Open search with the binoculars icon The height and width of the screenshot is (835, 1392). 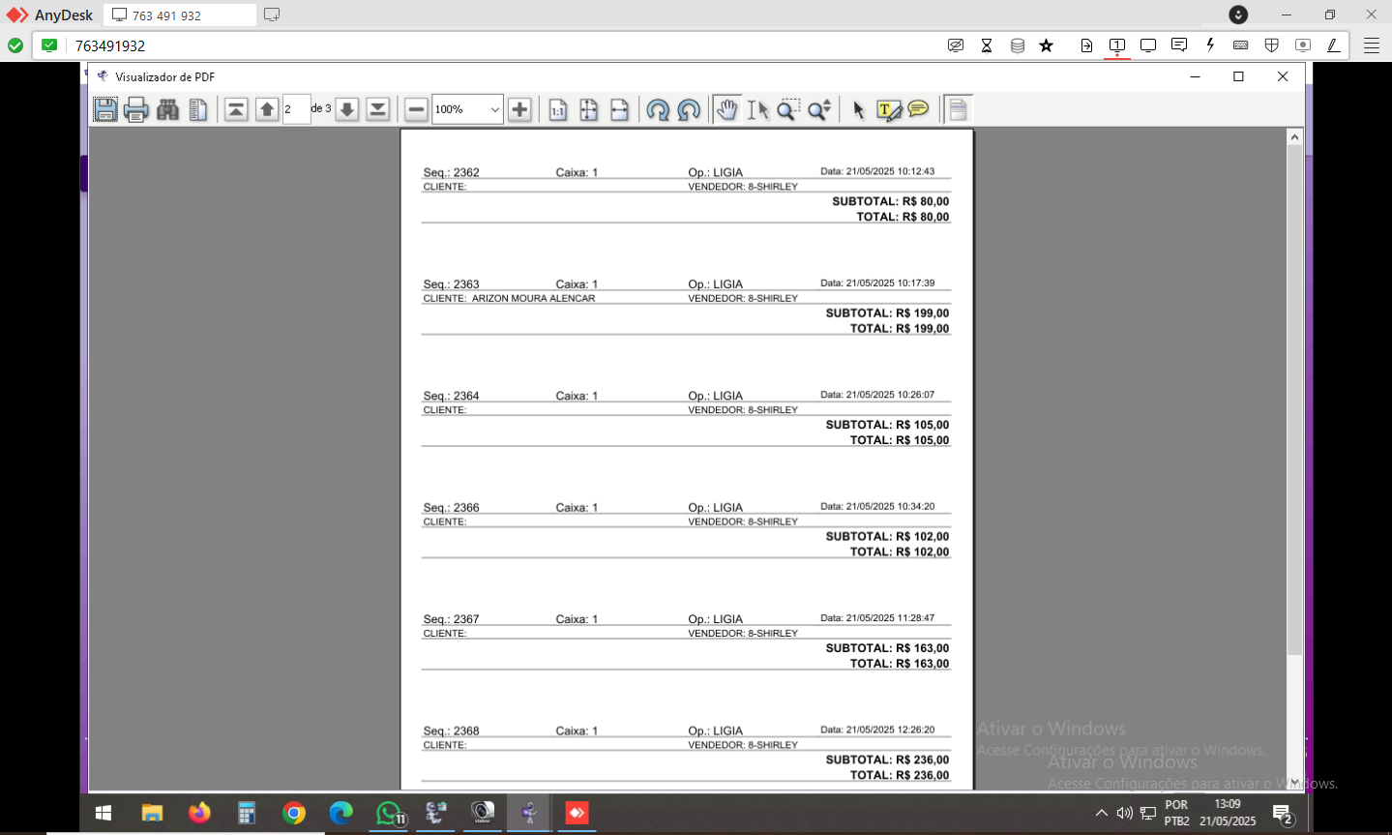pyautogui.click(x=167, y=109)
